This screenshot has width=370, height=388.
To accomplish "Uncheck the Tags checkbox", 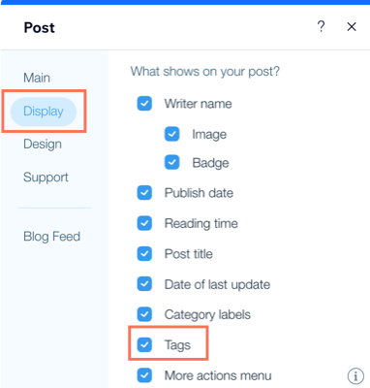I will tap(144, 344).
